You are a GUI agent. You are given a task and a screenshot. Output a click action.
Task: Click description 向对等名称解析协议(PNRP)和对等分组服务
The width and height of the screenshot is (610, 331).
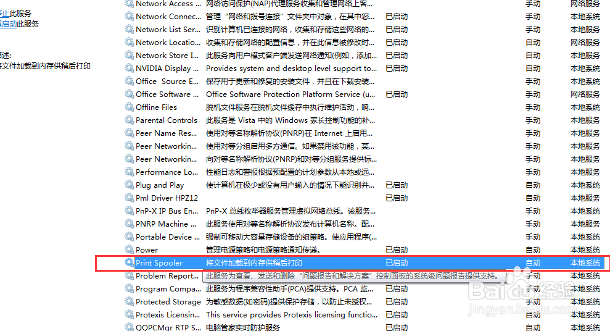(x=291, y=159)
